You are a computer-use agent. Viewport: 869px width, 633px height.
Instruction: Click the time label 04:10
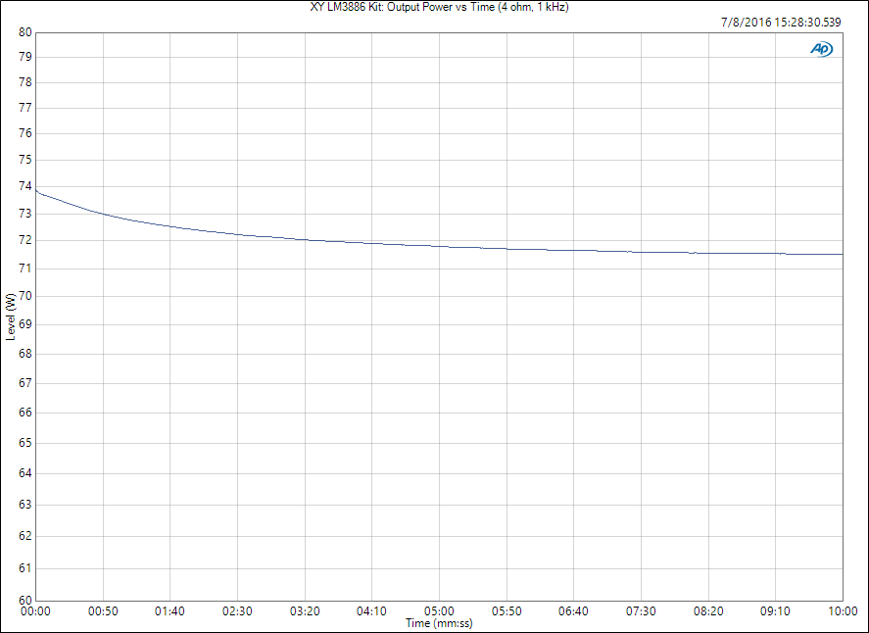(372, 610)
